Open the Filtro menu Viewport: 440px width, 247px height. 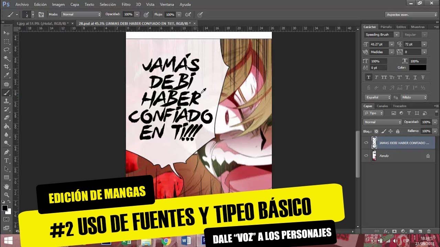(x=126, y=4)
